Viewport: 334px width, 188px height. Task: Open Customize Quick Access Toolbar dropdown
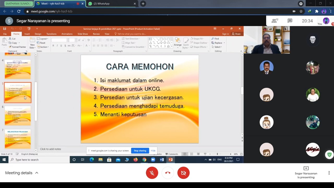[x=37, y=29]
